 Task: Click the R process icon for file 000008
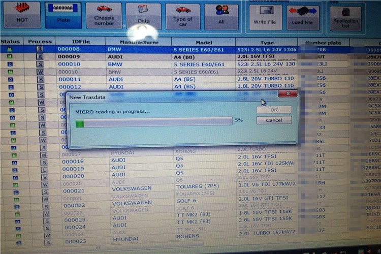[39, 49]
